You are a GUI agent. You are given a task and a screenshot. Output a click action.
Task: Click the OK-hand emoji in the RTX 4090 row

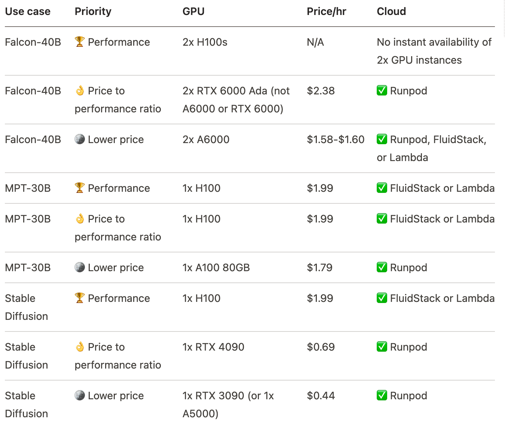coord(80,346)
